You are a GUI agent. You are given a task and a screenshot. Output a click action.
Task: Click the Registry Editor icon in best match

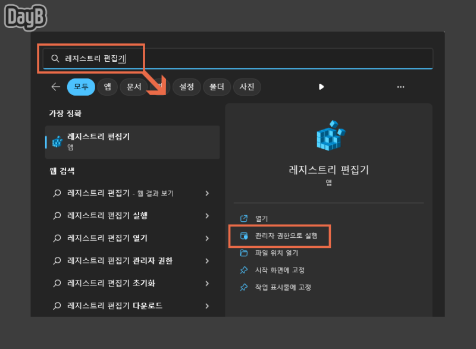click(x=57, y=142)
